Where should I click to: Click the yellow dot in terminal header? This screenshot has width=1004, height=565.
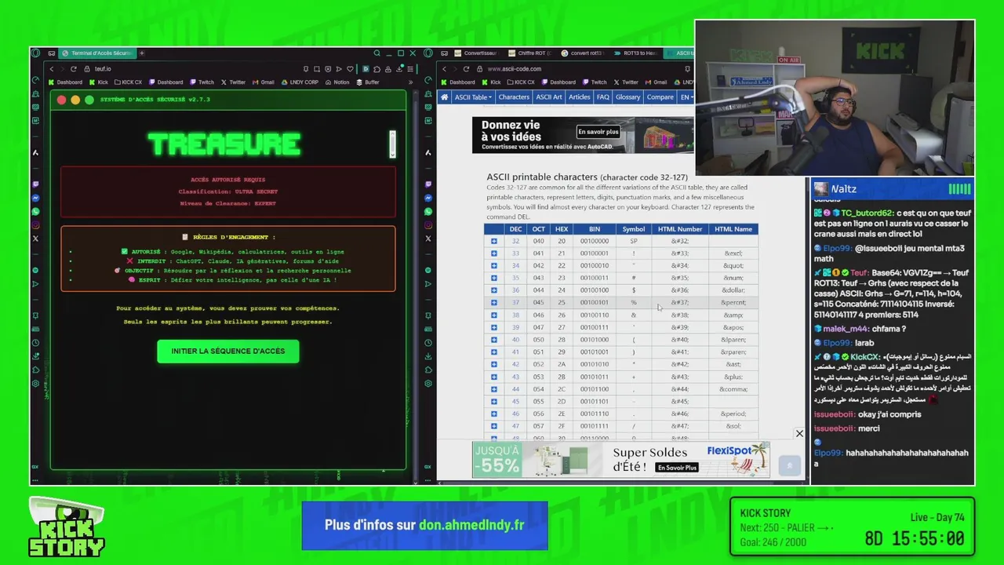(x=75, y=100)
